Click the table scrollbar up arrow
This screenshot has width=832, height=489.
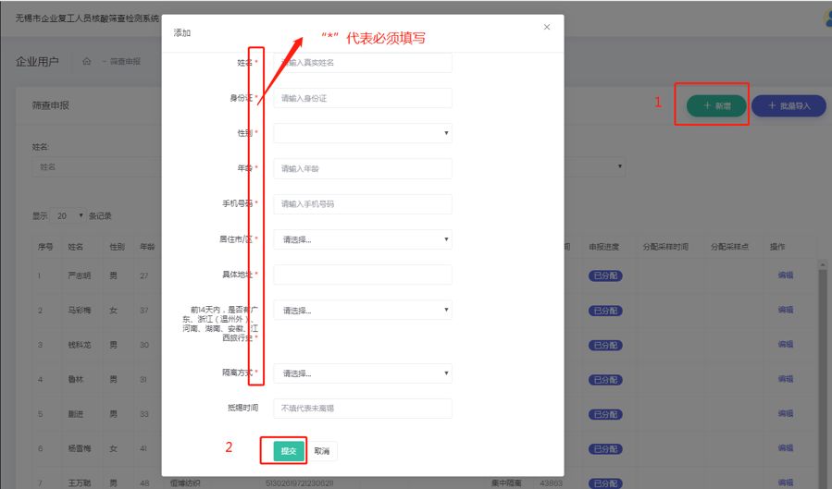click(x=823, y=266)
